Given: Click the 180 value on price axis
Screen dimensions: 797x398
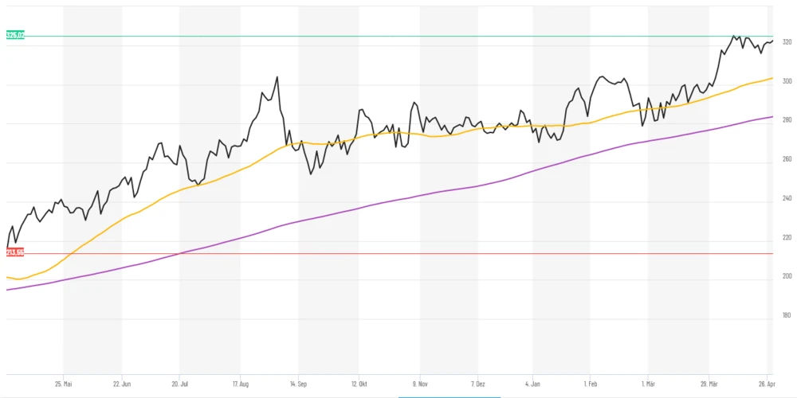Looking at the screenshot, I should tap(786, 315).
